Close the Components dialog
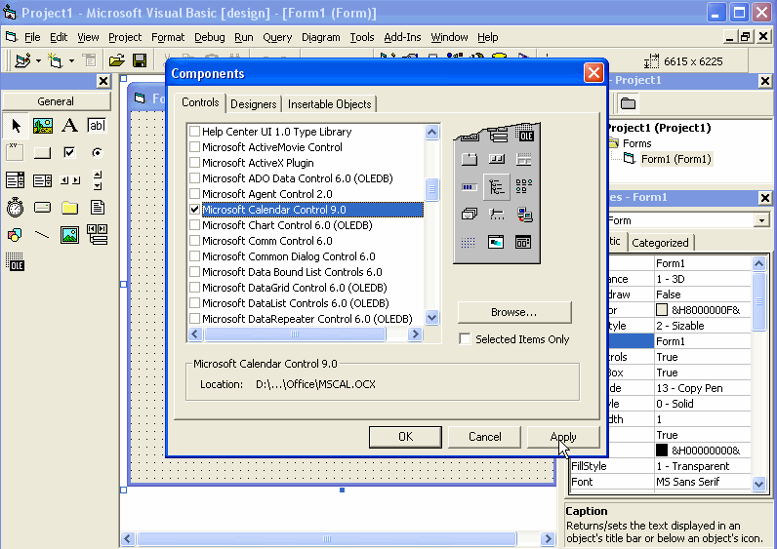The height and width of the screenshot is (549, 777). coord(593,73)
